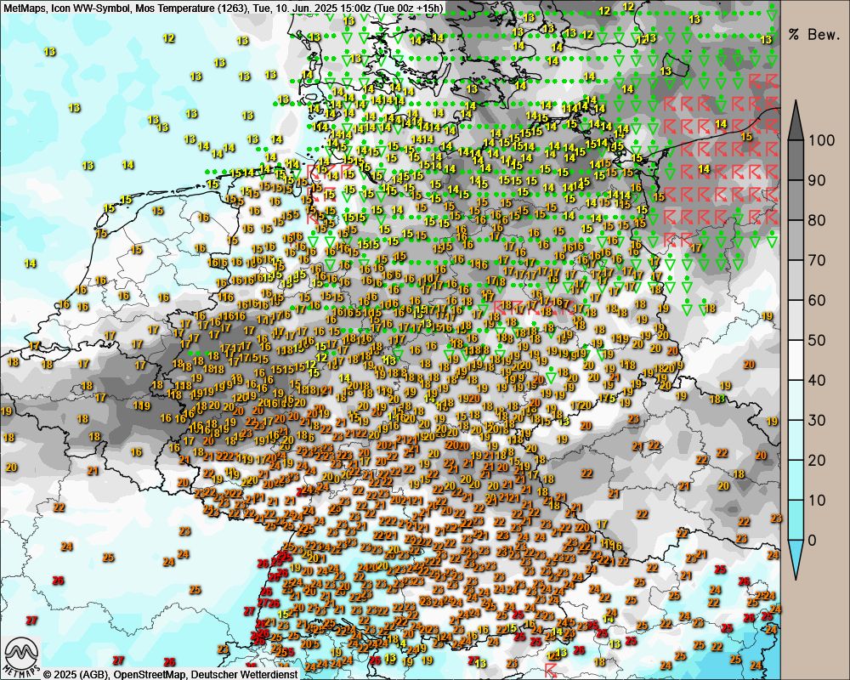Click the 0 label on the cloud-cover scale
Screen dimensions: 850x680
812,540
